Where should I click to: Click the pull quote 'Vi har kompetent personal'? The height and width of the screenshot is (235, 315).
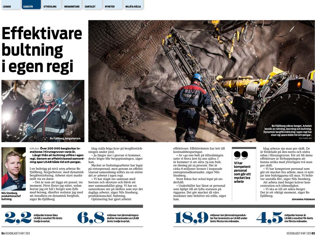coord(242,172)
